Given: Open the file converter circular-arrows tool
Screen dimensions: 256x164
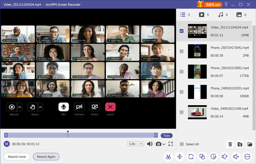Looking at the screenshot, I should click(x=191, y=157).
